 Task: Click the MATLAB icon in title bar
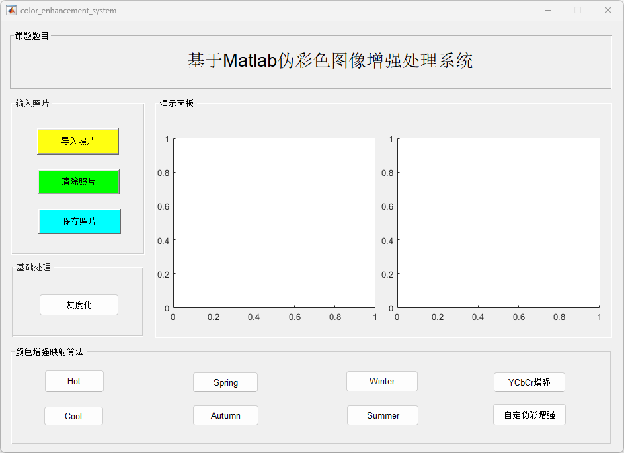pos(11,11)
